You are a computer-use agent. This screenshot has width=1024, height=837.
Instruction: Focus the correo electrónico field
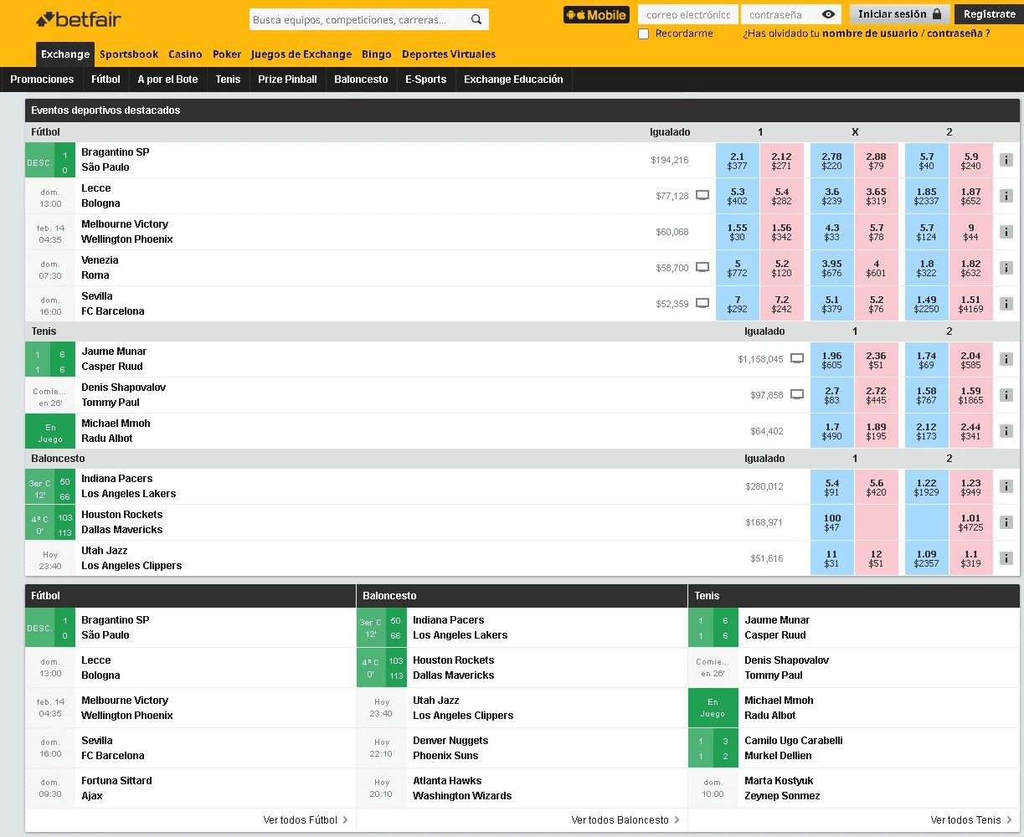click(688, 14)
